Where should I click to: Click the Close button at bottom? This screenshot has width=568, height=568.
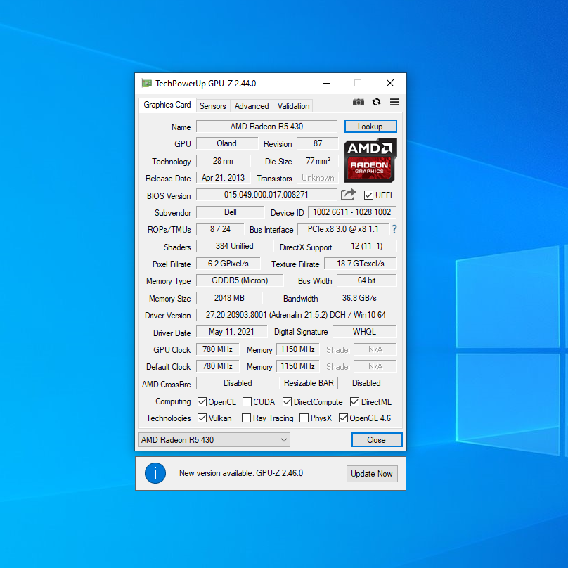377,440
